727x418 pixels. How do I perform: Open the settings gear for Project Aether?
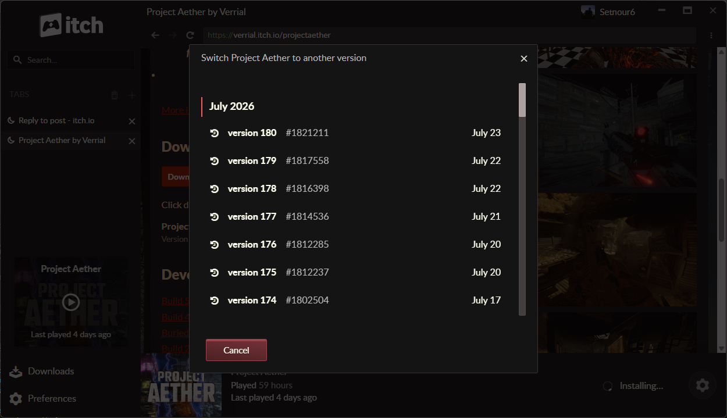[x=703, y=385]
